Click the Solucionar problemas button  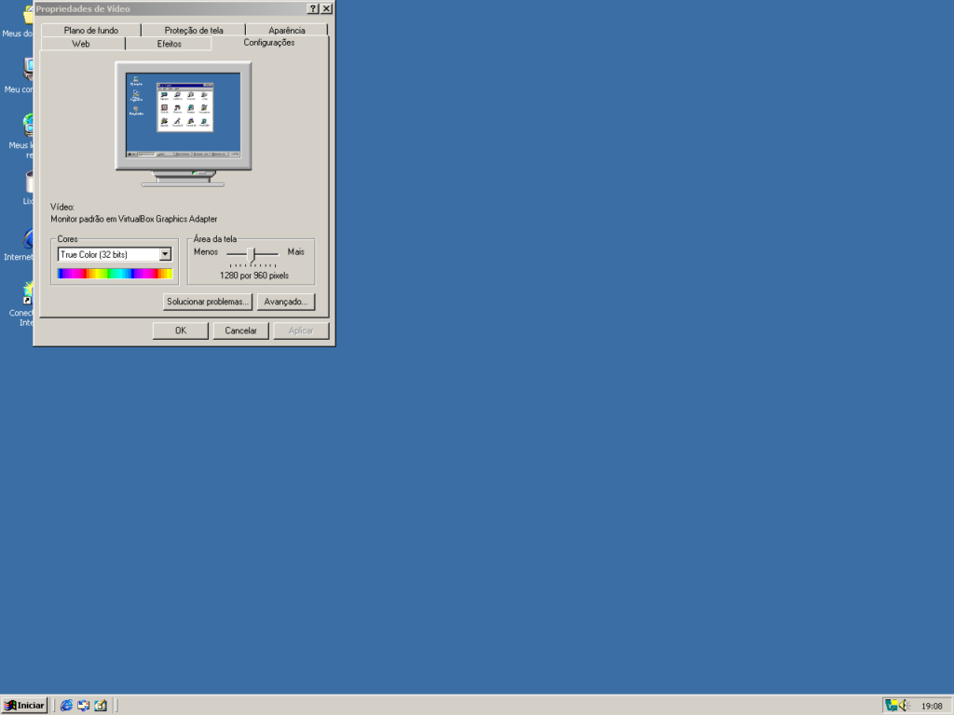coord(208,302)
